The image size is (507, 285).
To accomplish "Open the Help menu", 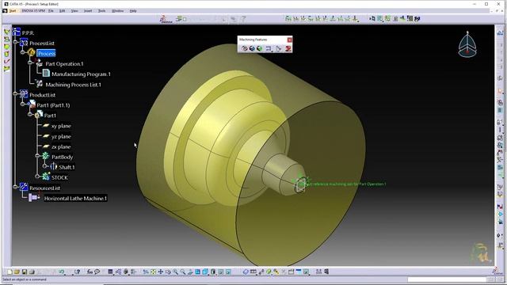I will pos(133,10).
